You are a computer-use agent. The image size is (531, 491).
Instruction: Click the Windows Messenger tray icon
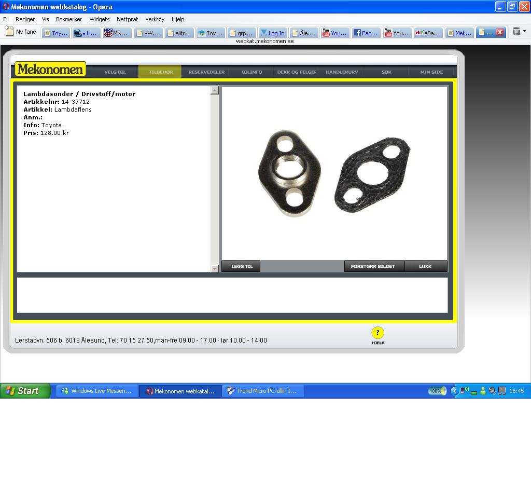[x=483, y=391]
